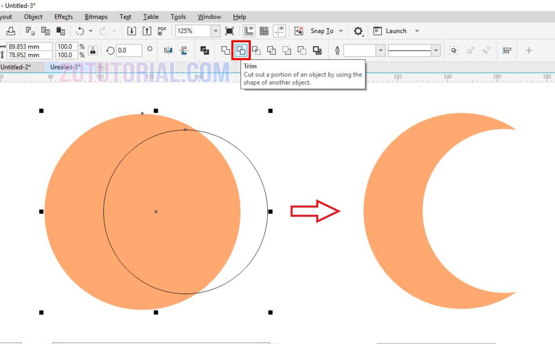Click the object width field 89.853 mm
The width and height of the screenshot is (555, 344).
30,47
